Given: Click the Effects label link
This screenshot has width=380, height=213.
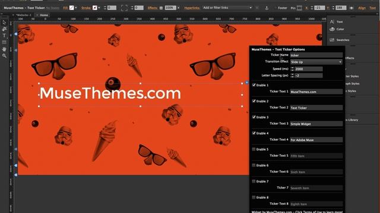Looking at the screenshot, I should pyautogui.click(x=153, y=8).
